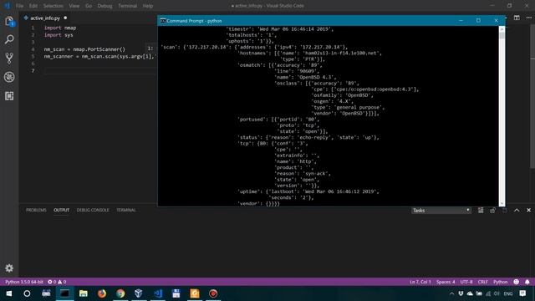Maximize the bottom panel with chevron

[x=517, y=210]
